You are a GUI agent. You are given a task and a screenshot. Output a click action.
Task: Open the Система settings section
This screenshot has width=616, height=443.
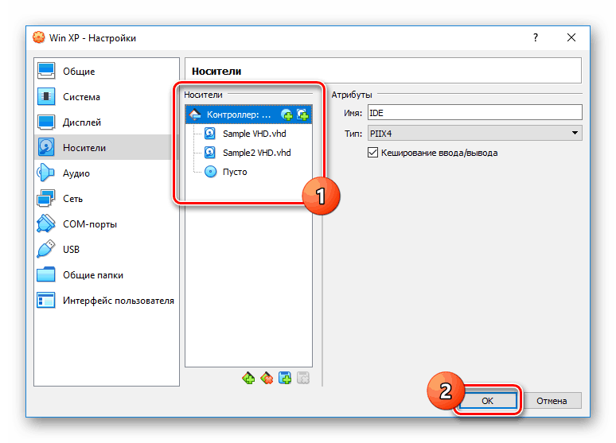(106, 97)
